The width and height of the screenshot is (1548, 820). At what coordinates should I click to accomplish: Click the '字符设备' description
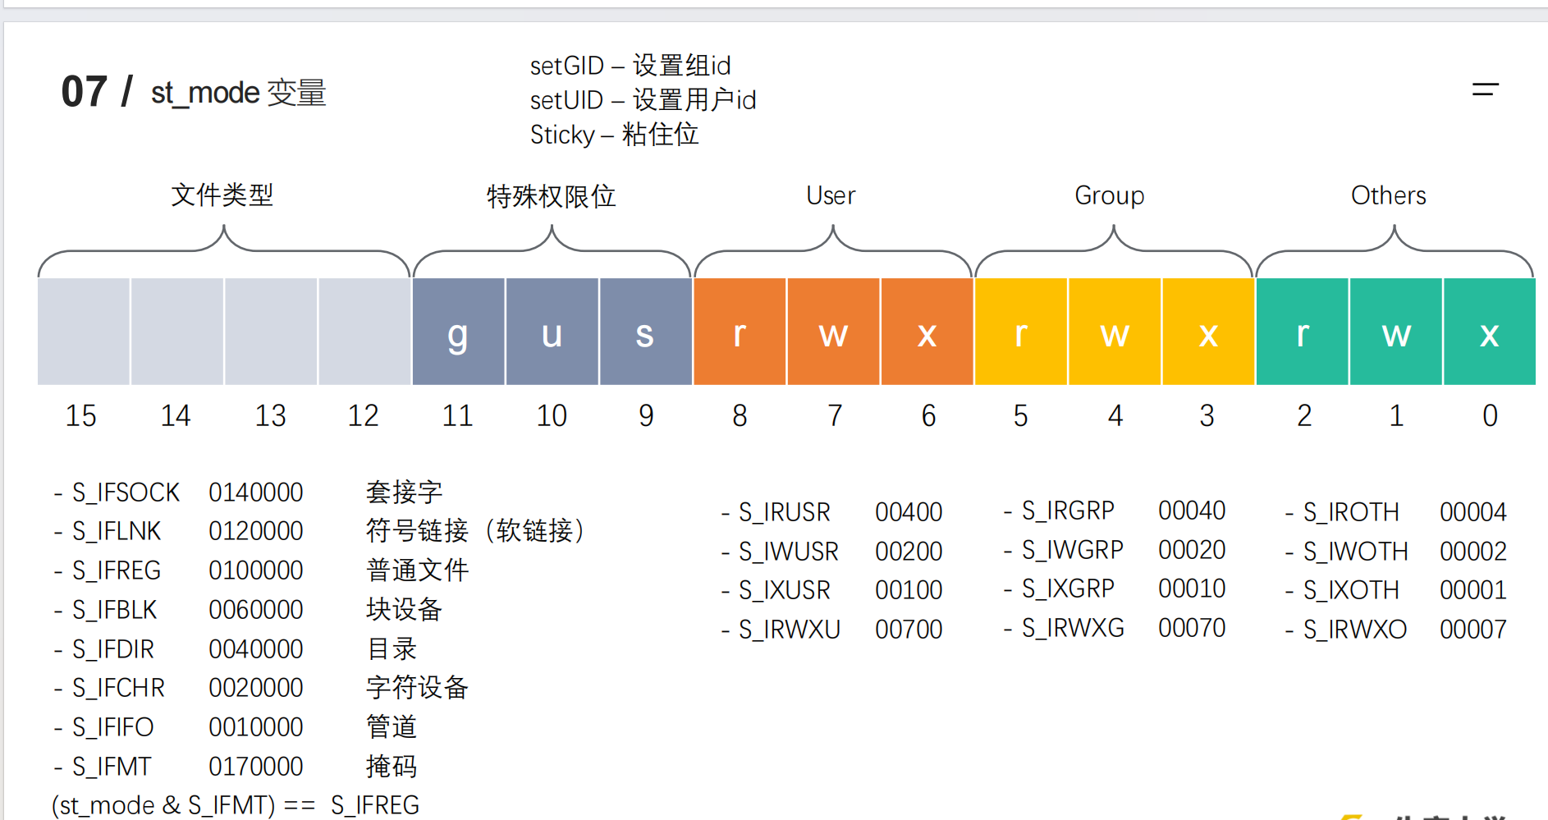pyautogui.click(x=418, y=688)
